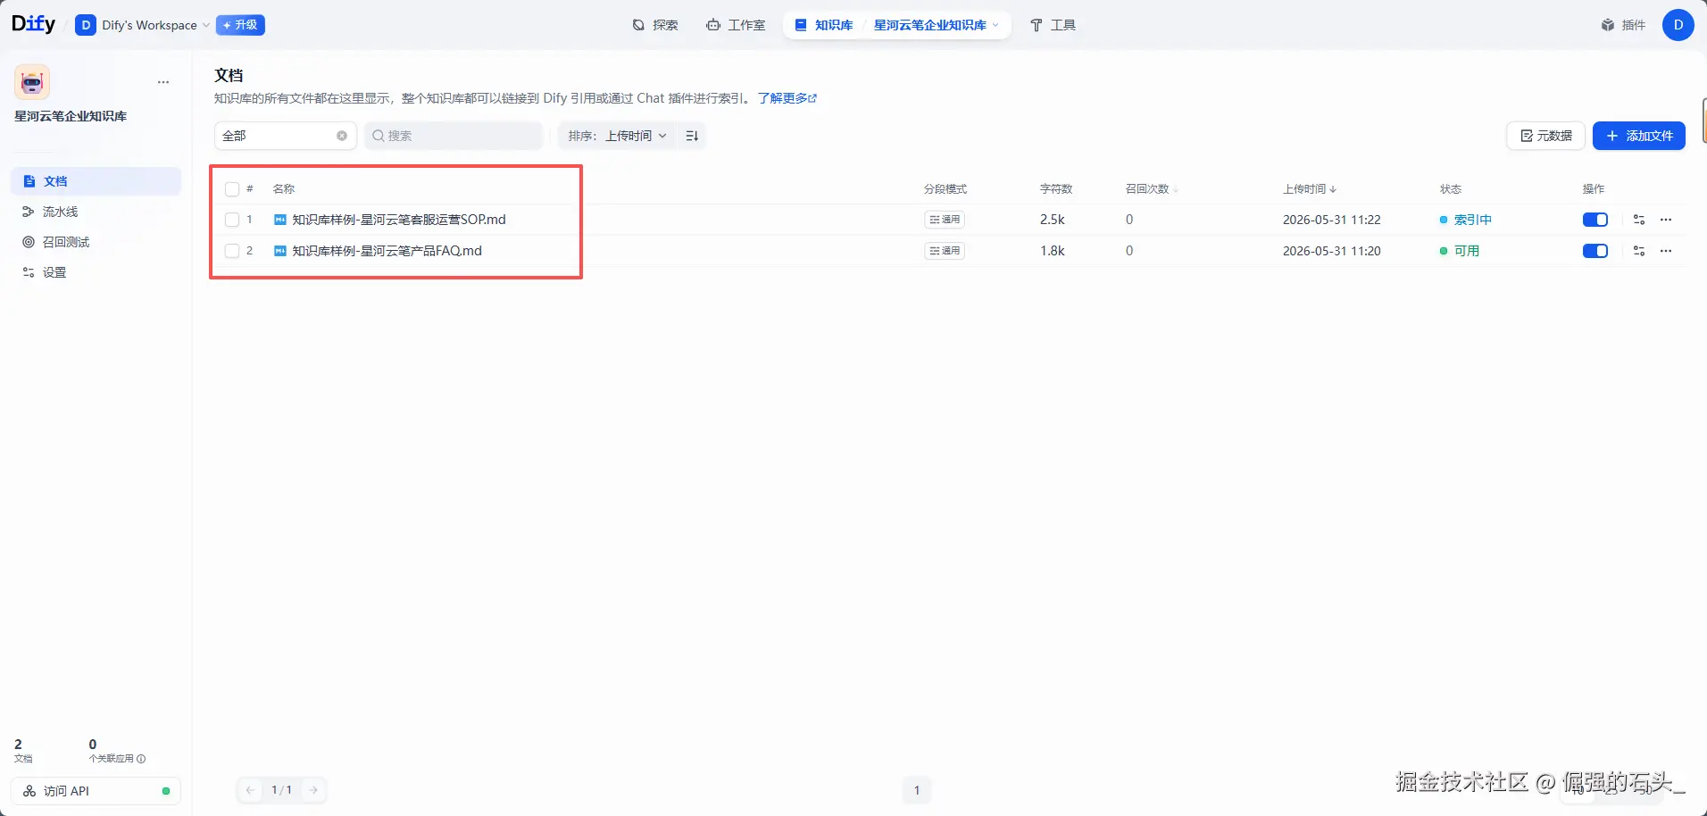
Task: Open the 召回测试 sidebar section
Action: pos(96,242)
